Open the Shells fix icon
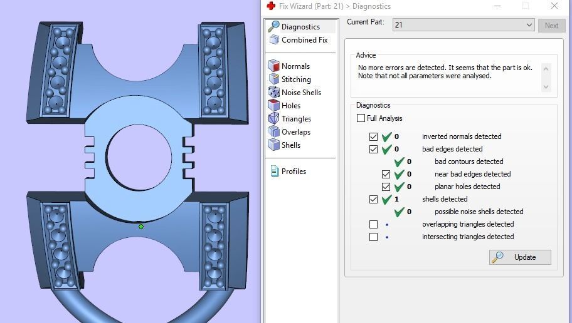572x323 pixels. coord(273,145)
